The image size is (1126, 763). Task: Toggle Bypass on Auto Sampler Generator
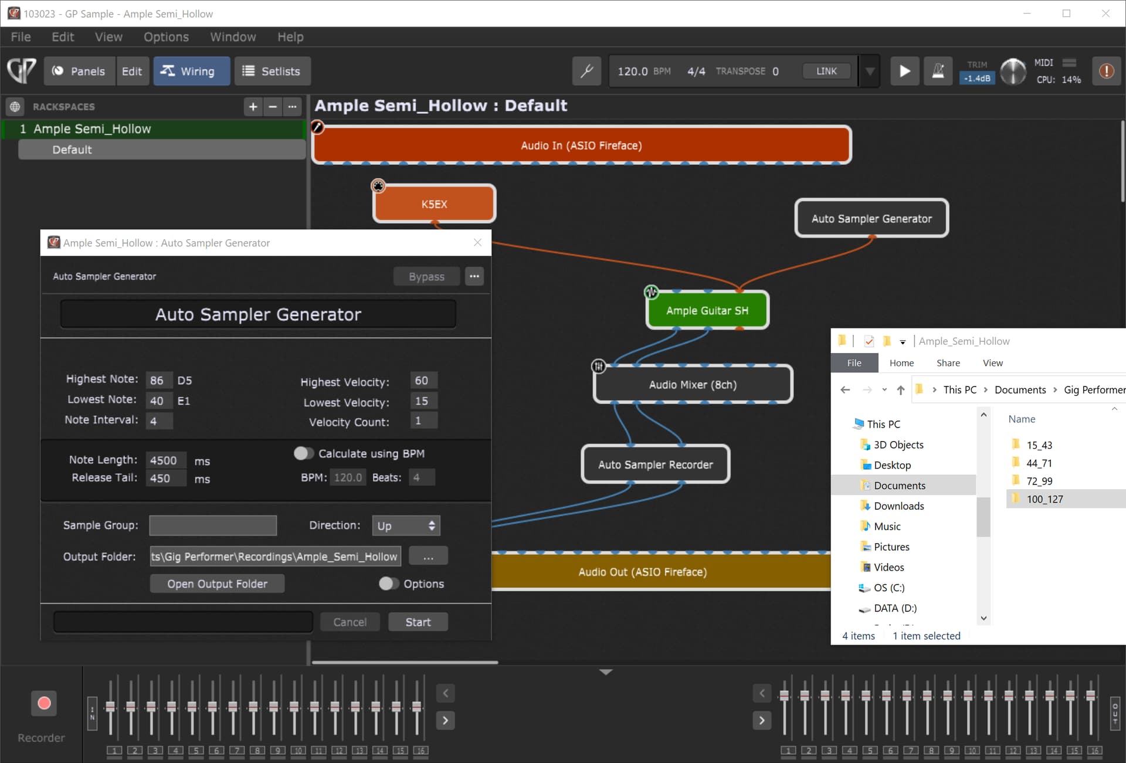(426, 276)
